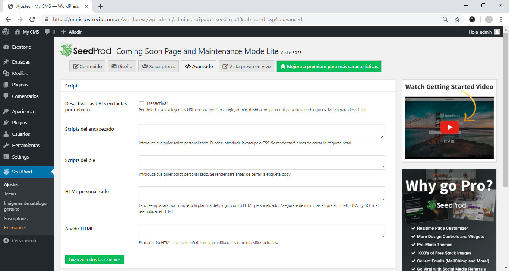
Task: Reload the page with refresh icon
Action: click(x=32, y=19)
